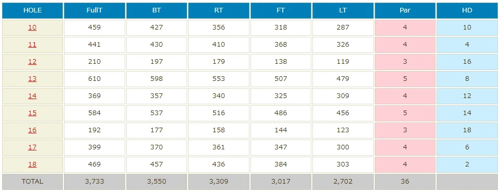The height and width of the screenshot is (193, 500).
Task: Open the hole 18 link
Action: click(x=32, y=164)
